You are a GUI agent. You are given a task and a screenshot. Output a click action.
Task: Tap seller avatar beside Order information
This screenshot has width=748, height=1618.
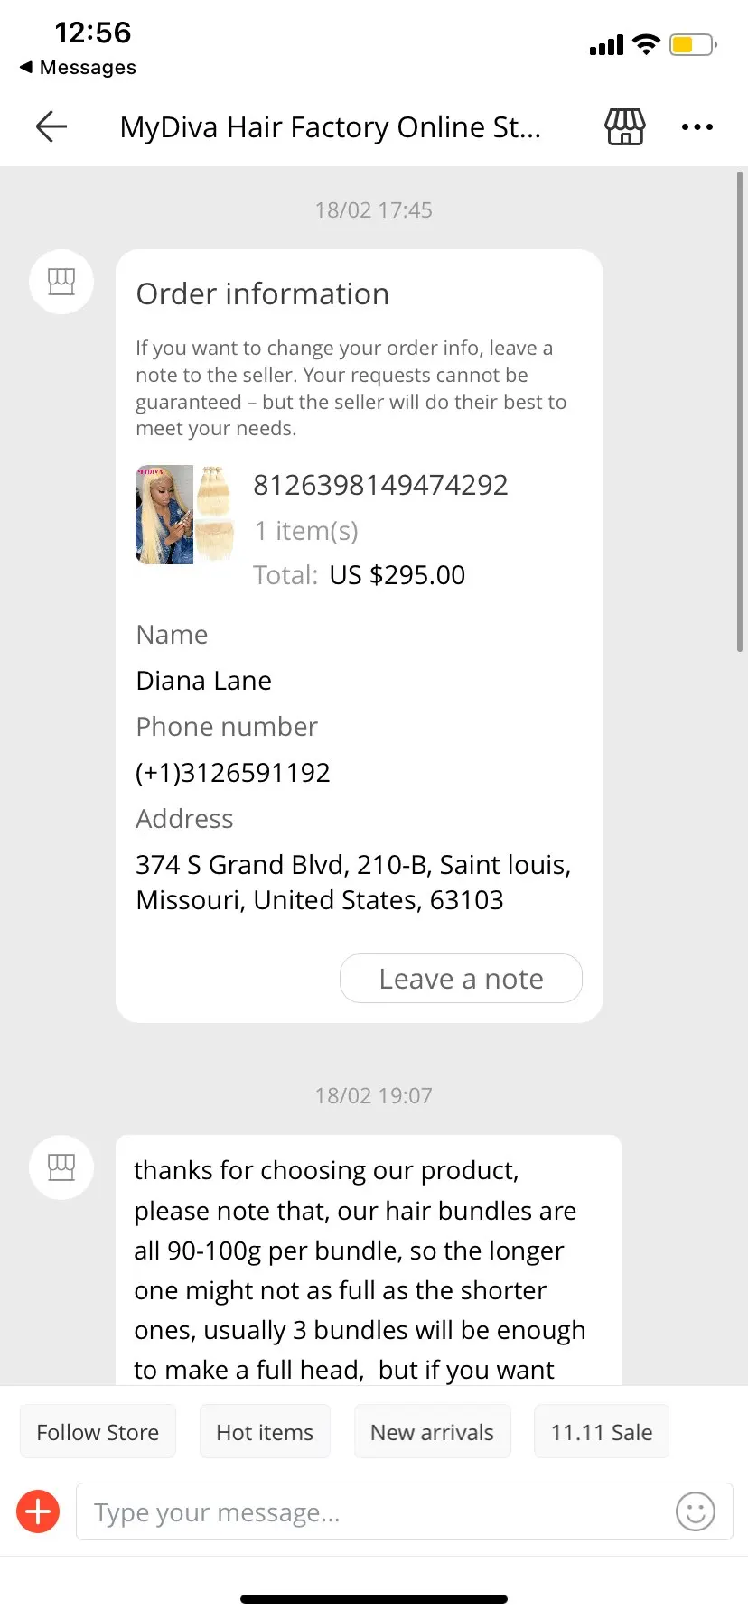pyautogui.click(x=61, y=282)
